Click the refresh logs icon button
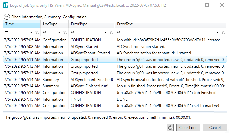The image size is (230, 134). pyautogui.click(x=170, y=128)
